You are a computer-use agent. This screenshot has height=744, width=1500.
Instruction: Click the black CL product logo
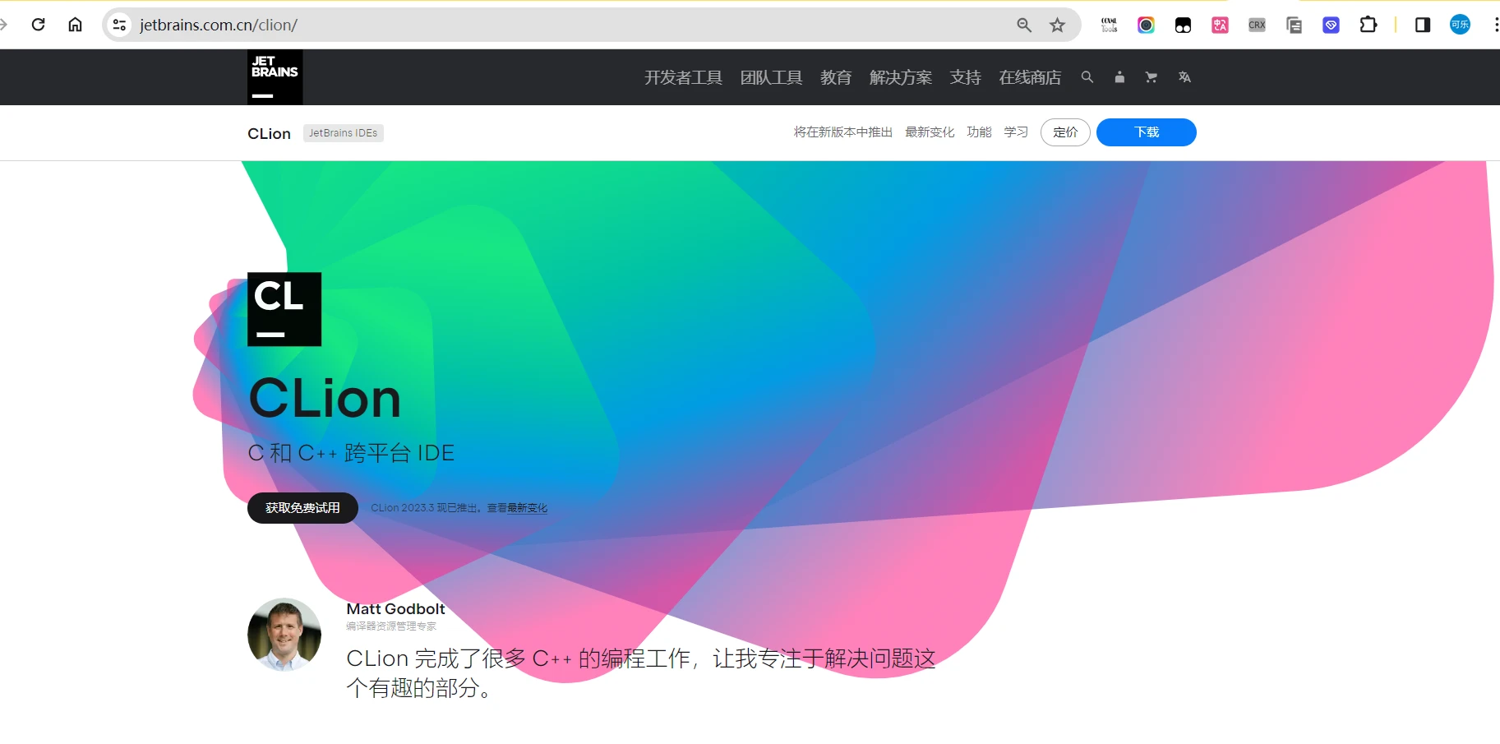click(x=284, y=309)
